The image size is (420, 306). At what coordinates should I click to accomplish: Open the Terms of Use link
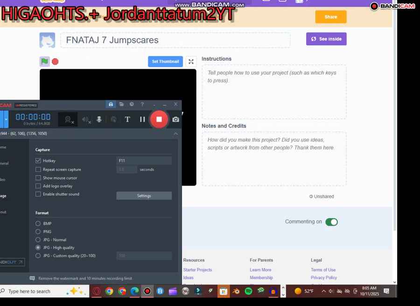click(x=323, y=270)
